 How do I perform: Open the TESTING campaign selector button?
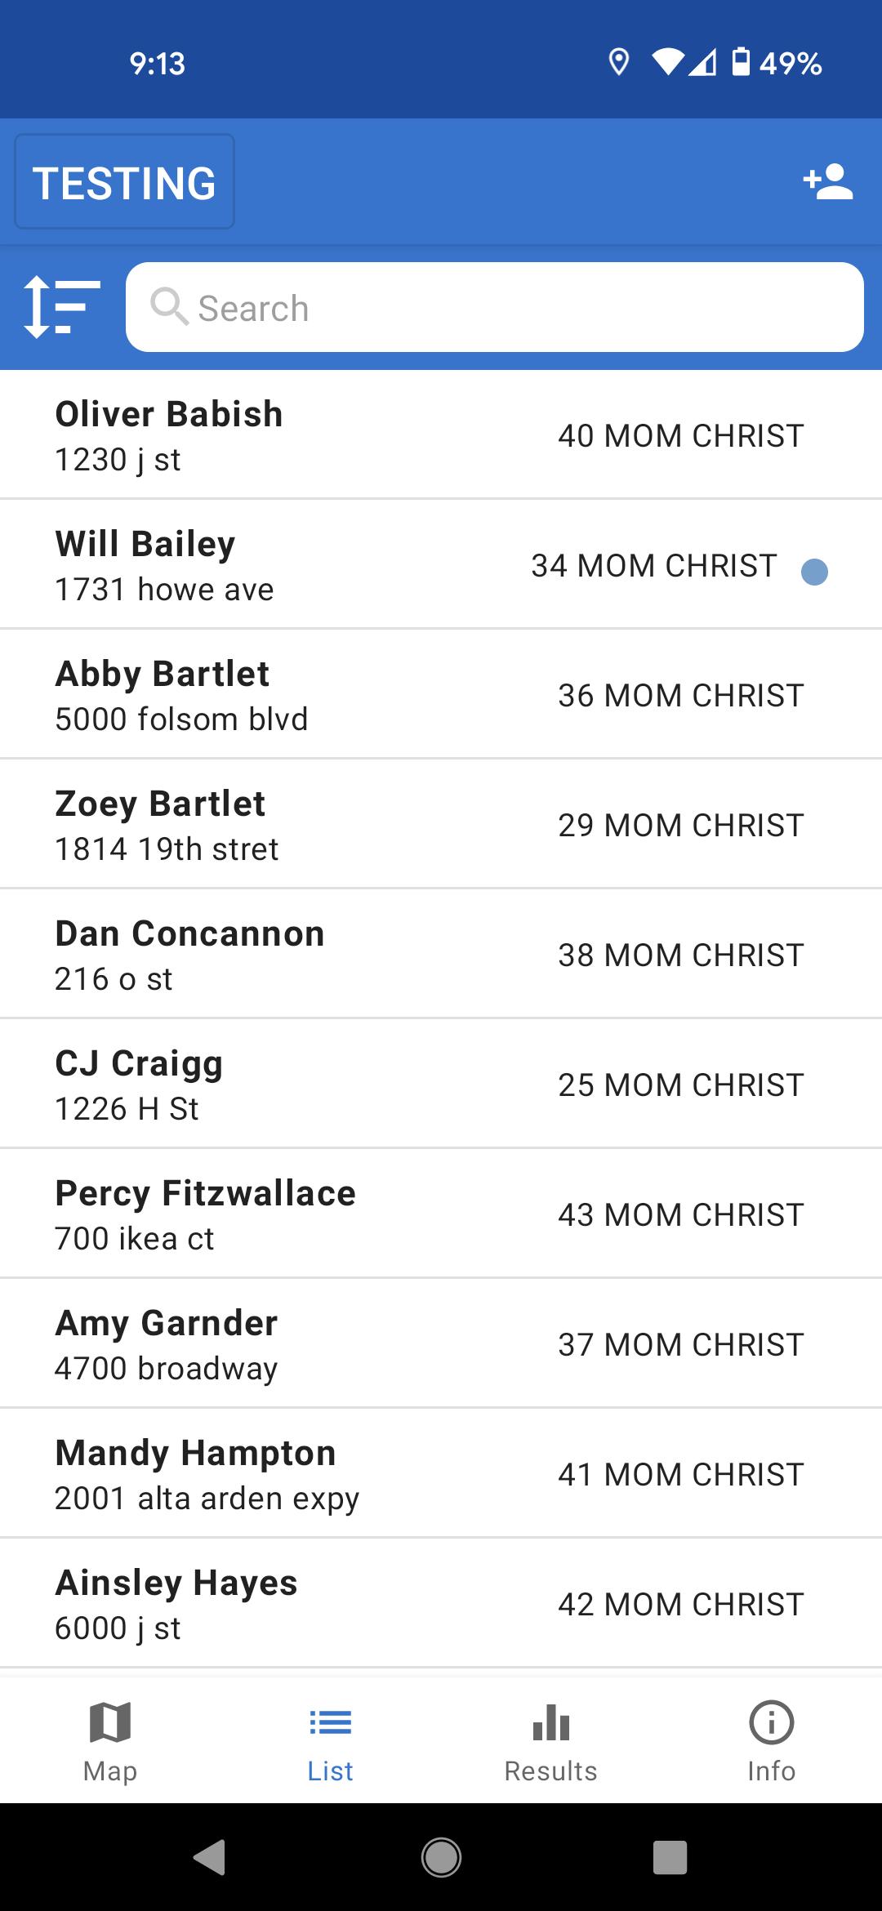click(x=124, y=182)
